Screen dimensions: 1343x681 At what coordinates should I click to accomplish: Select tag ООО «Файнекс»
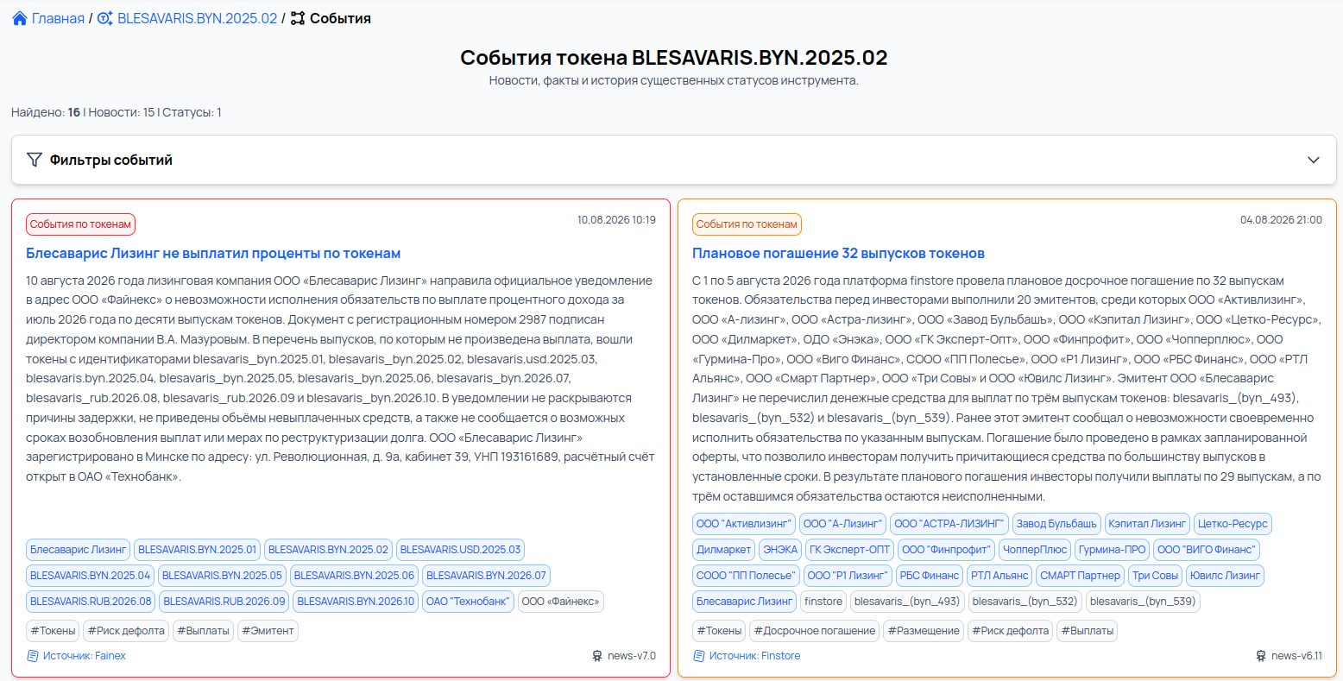pos(560,602)
